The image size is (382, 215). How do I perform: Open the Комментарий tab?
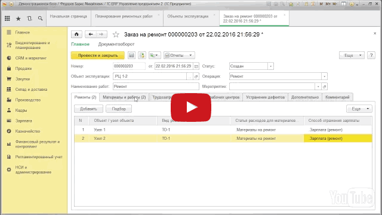337,97
